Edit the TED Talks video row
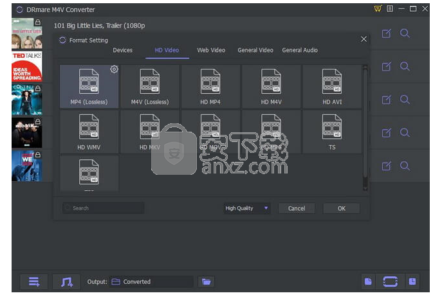 pyautogui.click(x=387, y=67)
